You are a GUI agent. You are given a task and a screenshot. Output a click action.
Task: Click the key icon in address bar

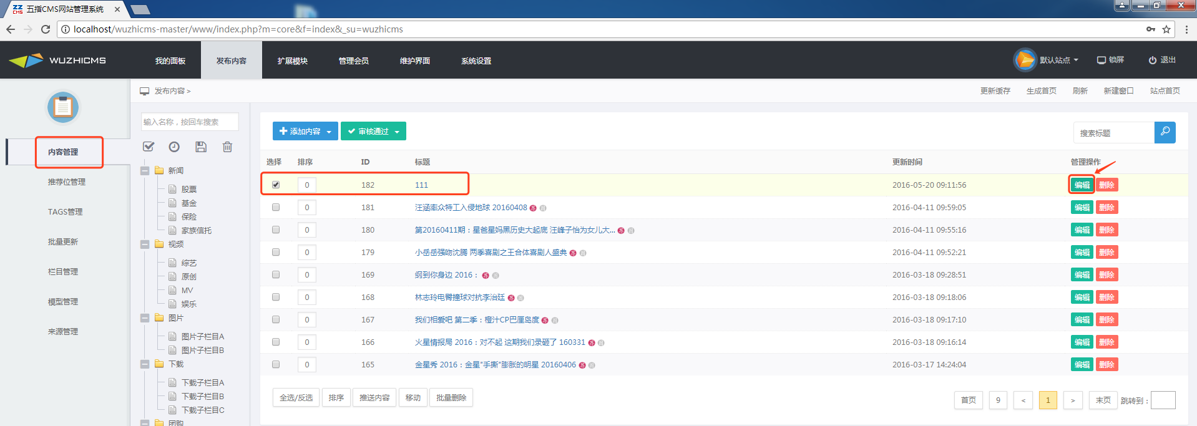point(1150,29)
